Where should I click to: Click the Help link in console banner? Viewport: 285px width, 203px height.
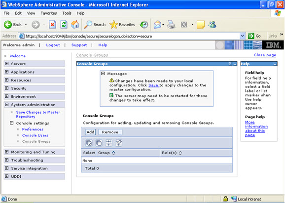[103, 45]
